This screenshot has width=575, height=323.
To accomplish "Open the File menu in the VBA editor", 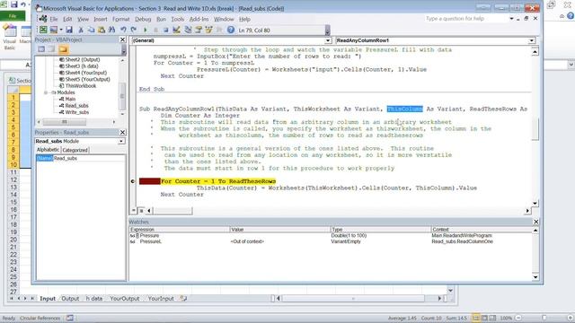I will click(54, 19).
